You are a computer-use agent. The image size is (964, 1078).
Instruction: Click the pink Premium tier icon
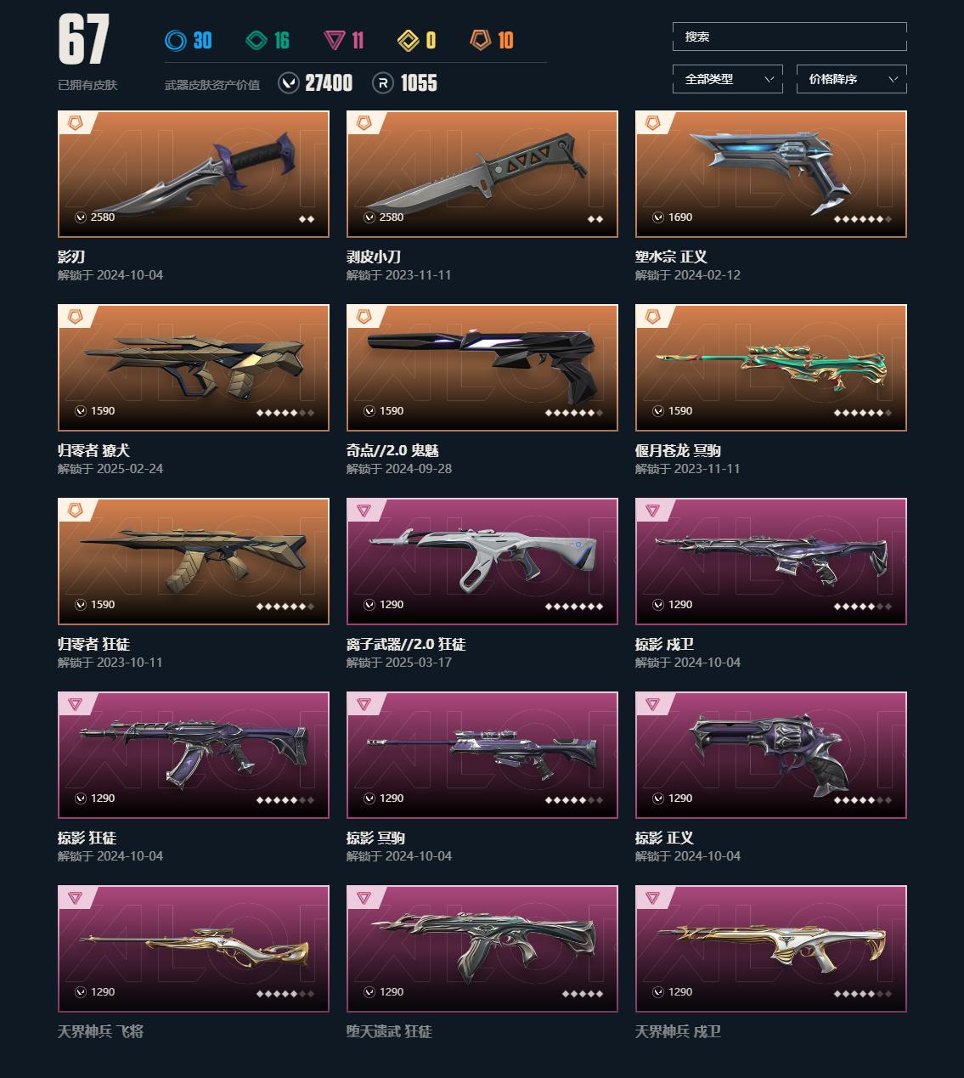point(335,40)
